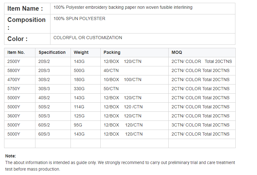Viewport: 257px width, 175px height.
Task: Click the Weight column header
Action: click(x=81, y=52)
